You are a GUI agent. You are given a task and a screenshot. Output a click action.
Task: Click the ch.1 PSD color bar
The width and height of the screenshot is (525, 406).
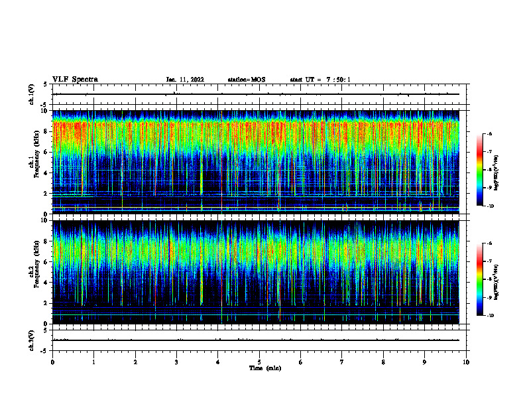tap(480, 170)
